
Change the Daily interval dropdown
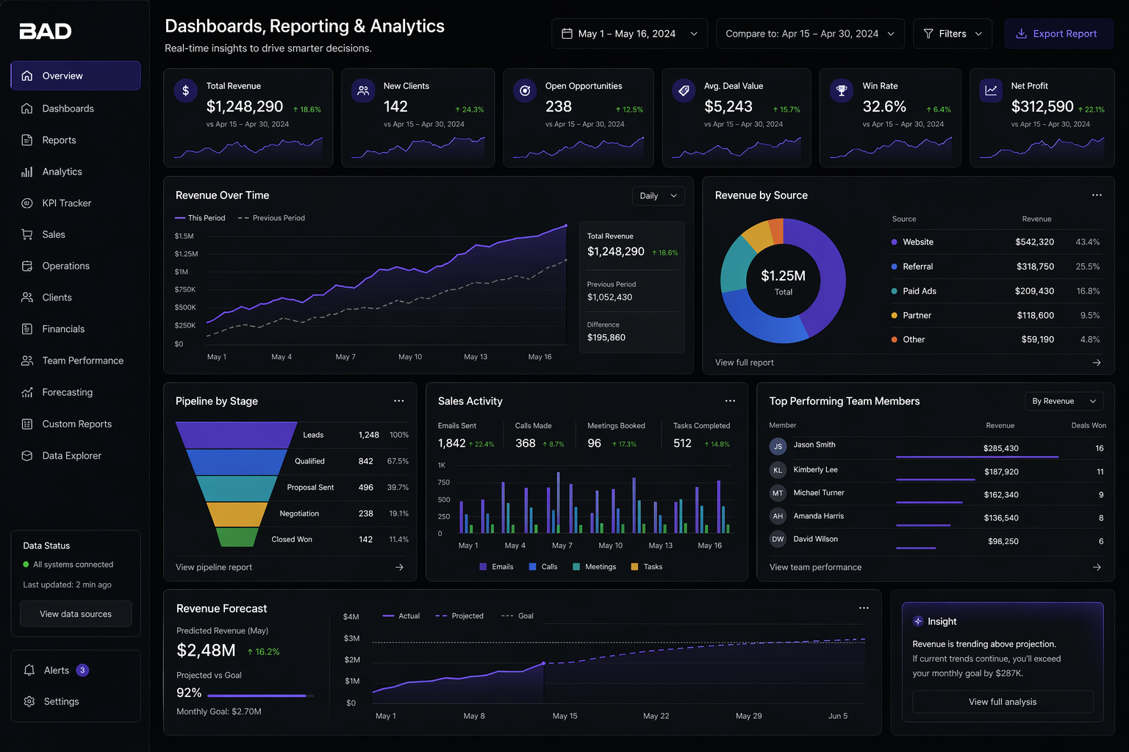click(659, 196)
